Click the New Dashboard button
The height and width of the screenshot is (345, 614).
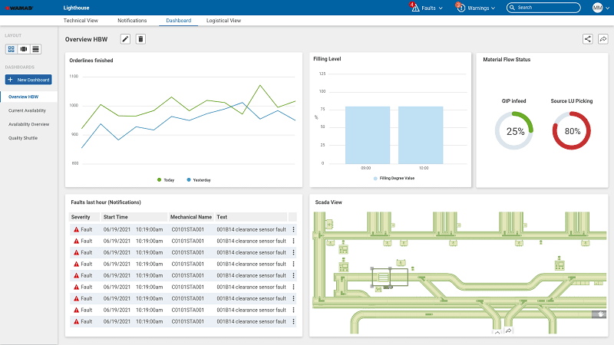point(28,80)
